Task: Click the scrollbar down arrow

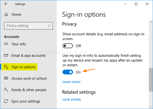Action: (x=150, y=106)
